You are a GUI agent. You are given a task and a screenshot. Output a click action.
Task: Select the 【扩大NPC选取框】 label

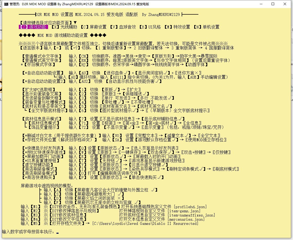click(38, 90)
